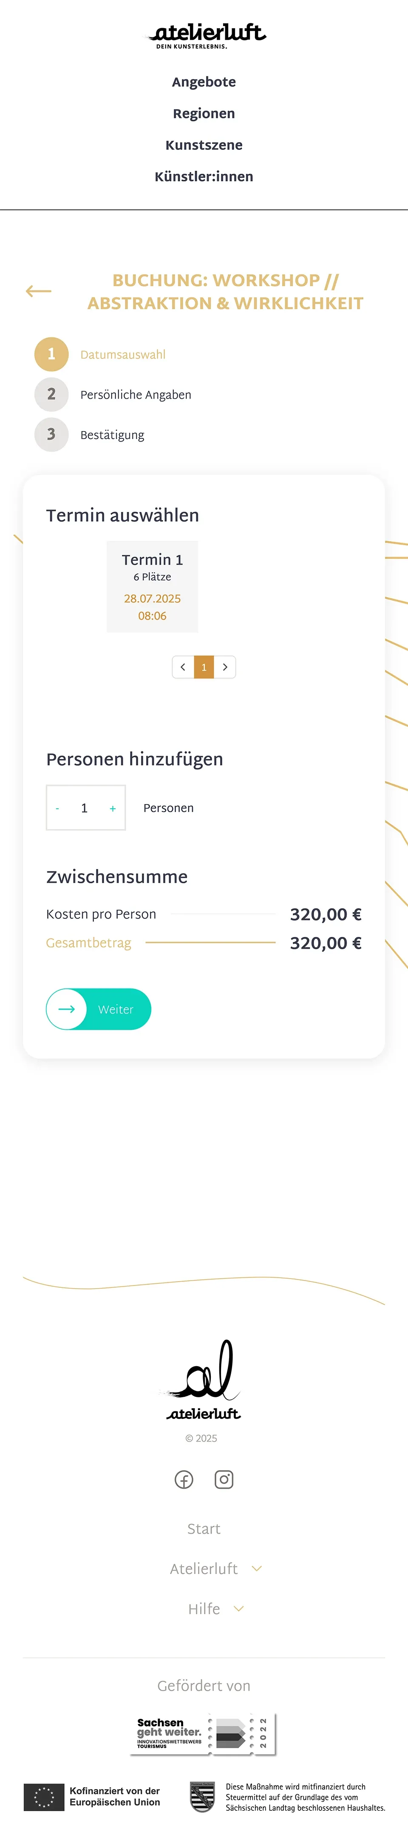Open the Regionen menu item
The width and height of the screenshot is (408, 1824).
pyautogui.click(x=204, y=113)
